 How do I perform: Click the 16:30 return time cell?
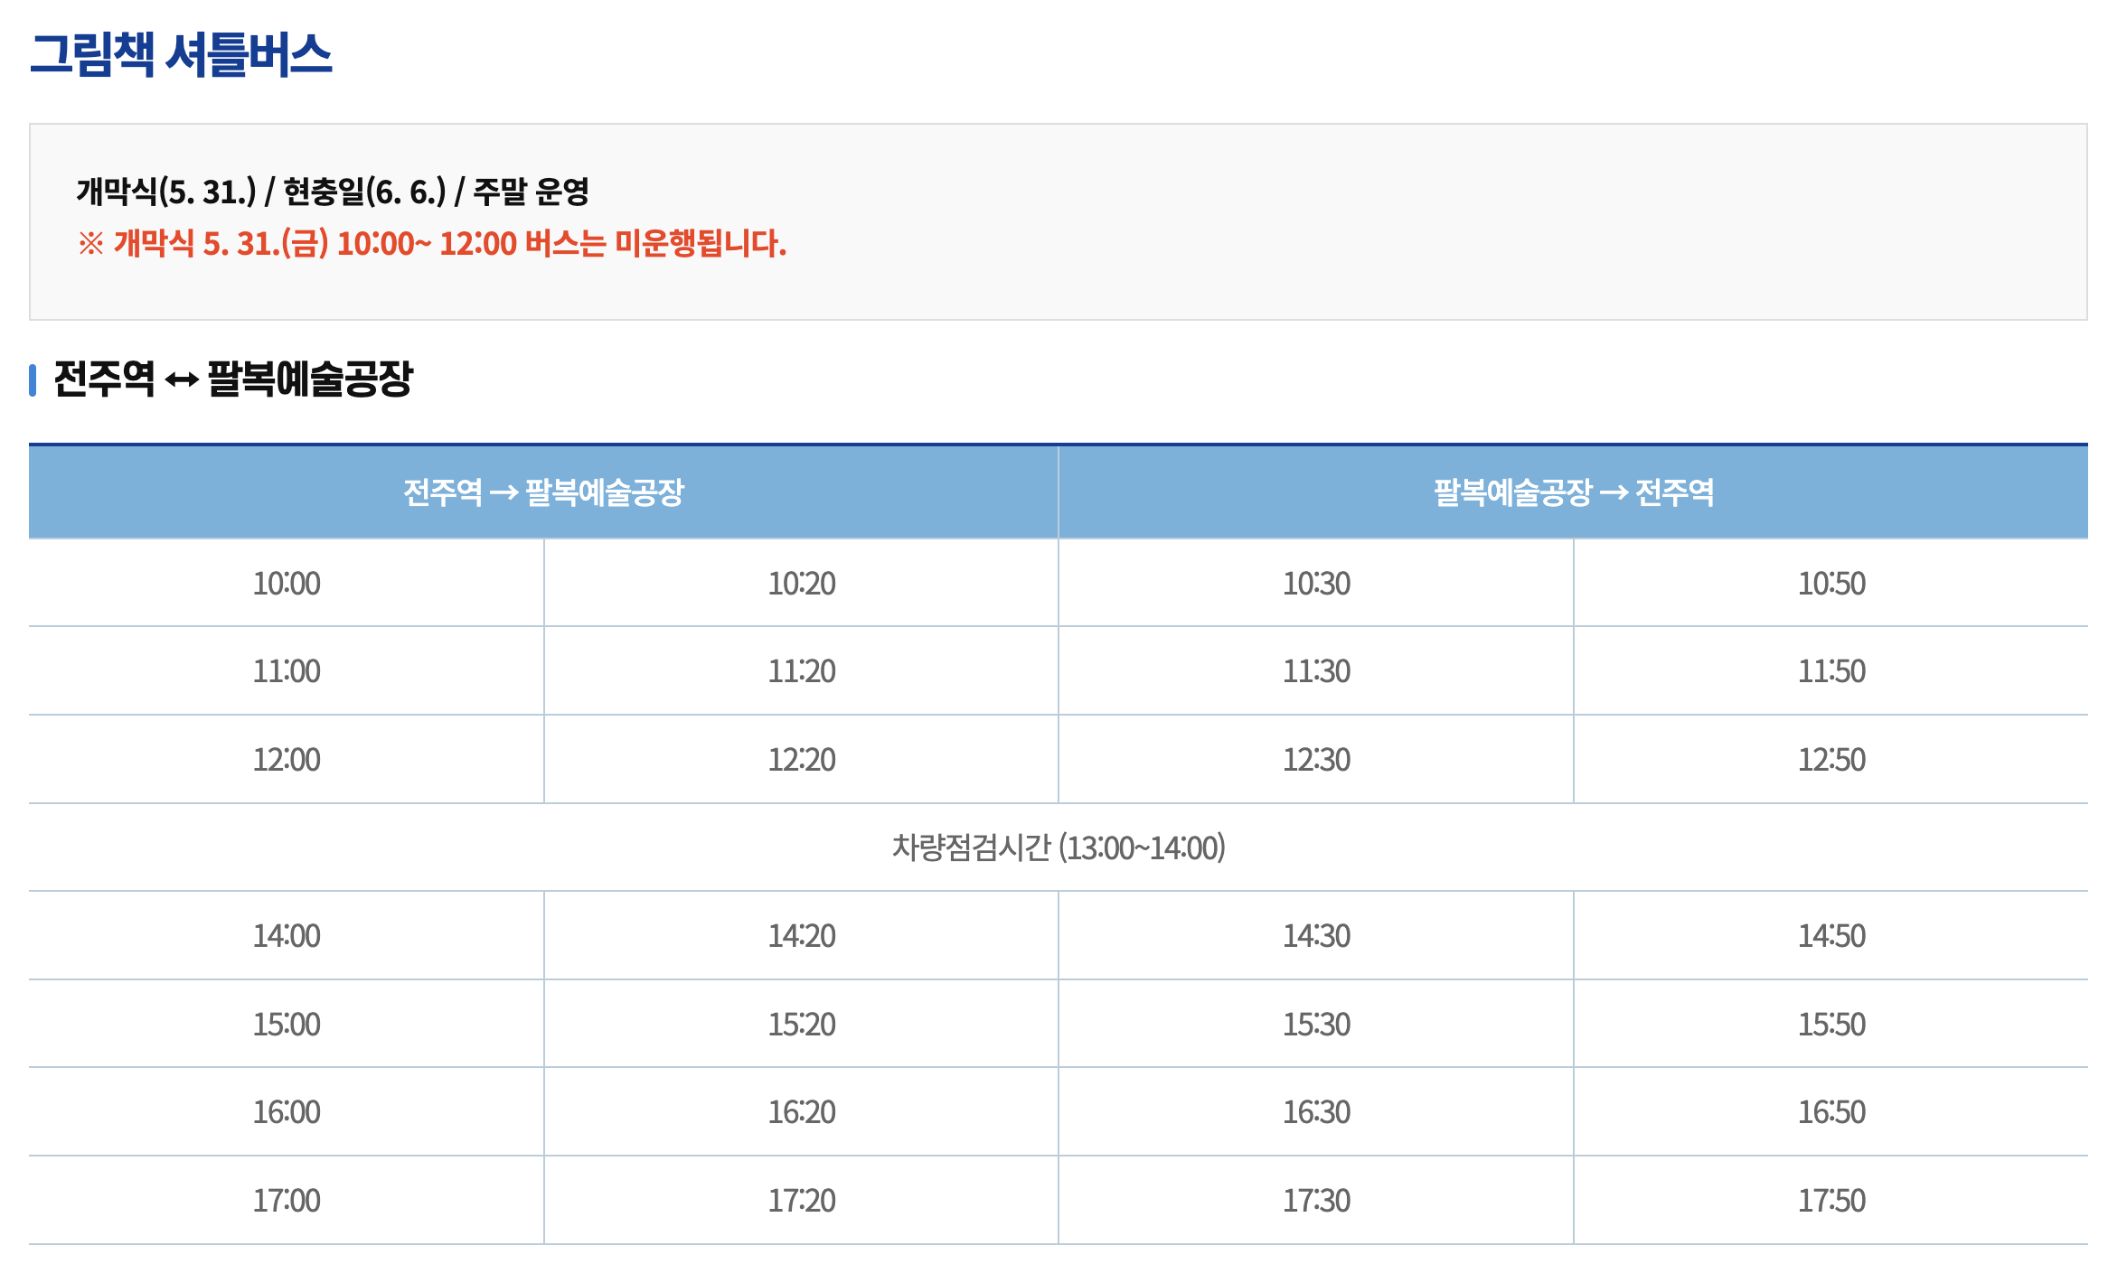pos(1316,1112)
